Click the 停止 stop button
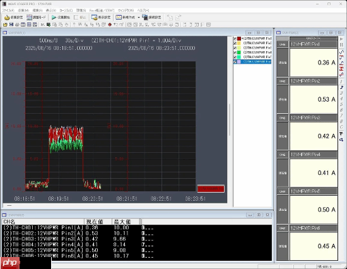The height and width of the screenshot is (269, 347). [x=80, y=17]
